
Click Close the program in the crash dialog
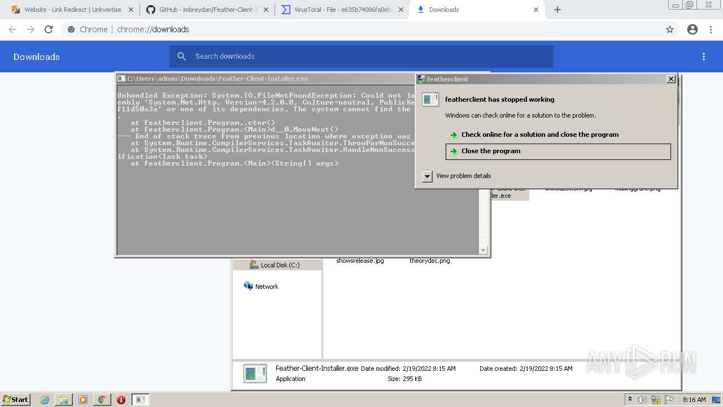(558, 151)
